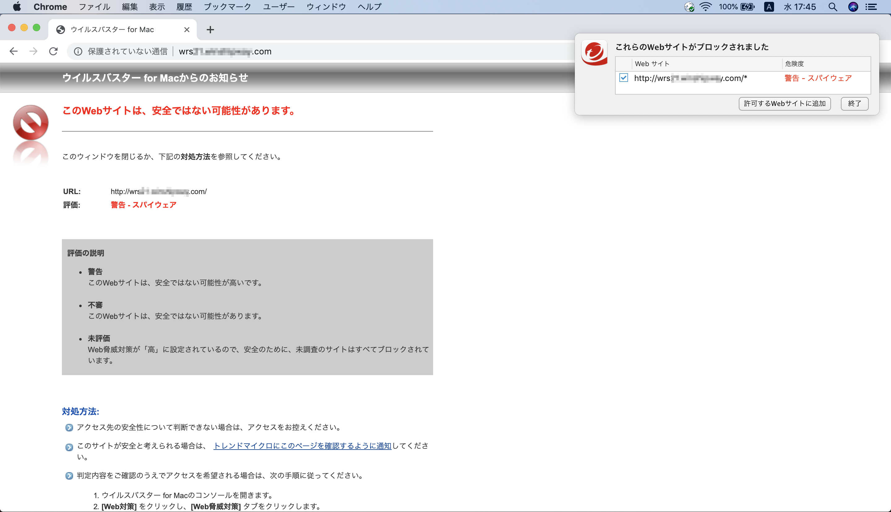891x512 pixels.
Task: Click the input source A icon
Action: coord(769,7)
